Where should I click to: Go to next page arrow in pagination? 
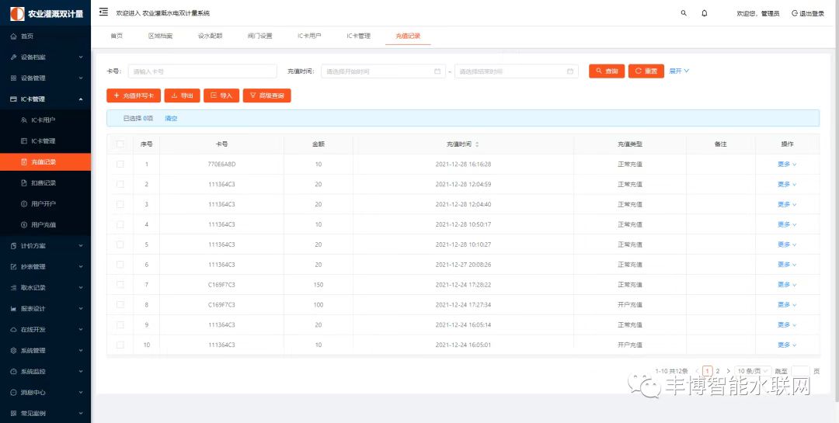728,371
